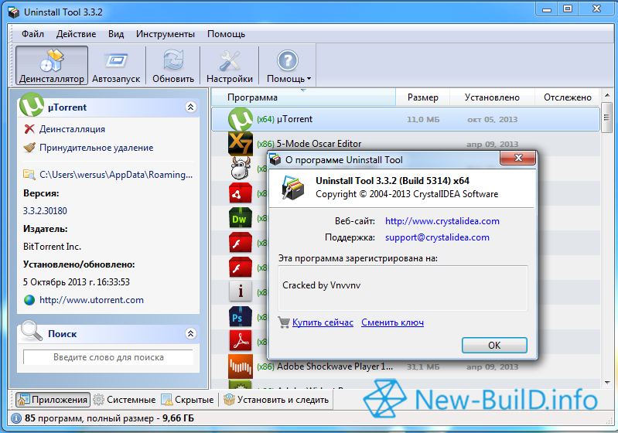Select the µTorrent row icon in list
The image size is (618, 433).
(x=241, y=119)
